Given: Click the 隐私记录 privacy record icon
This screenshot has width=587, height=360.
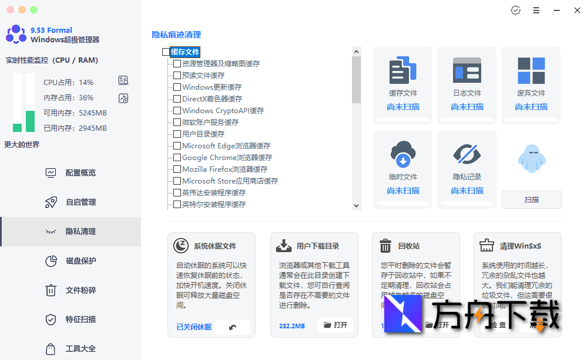Looking at the screenshot, I should point(467,154).
